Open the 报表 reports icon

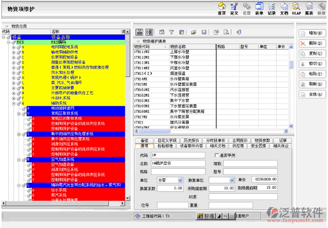click(309, 9)
